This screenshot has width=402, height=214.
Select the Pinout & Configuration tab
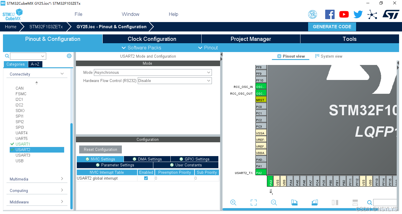[53, 39]
